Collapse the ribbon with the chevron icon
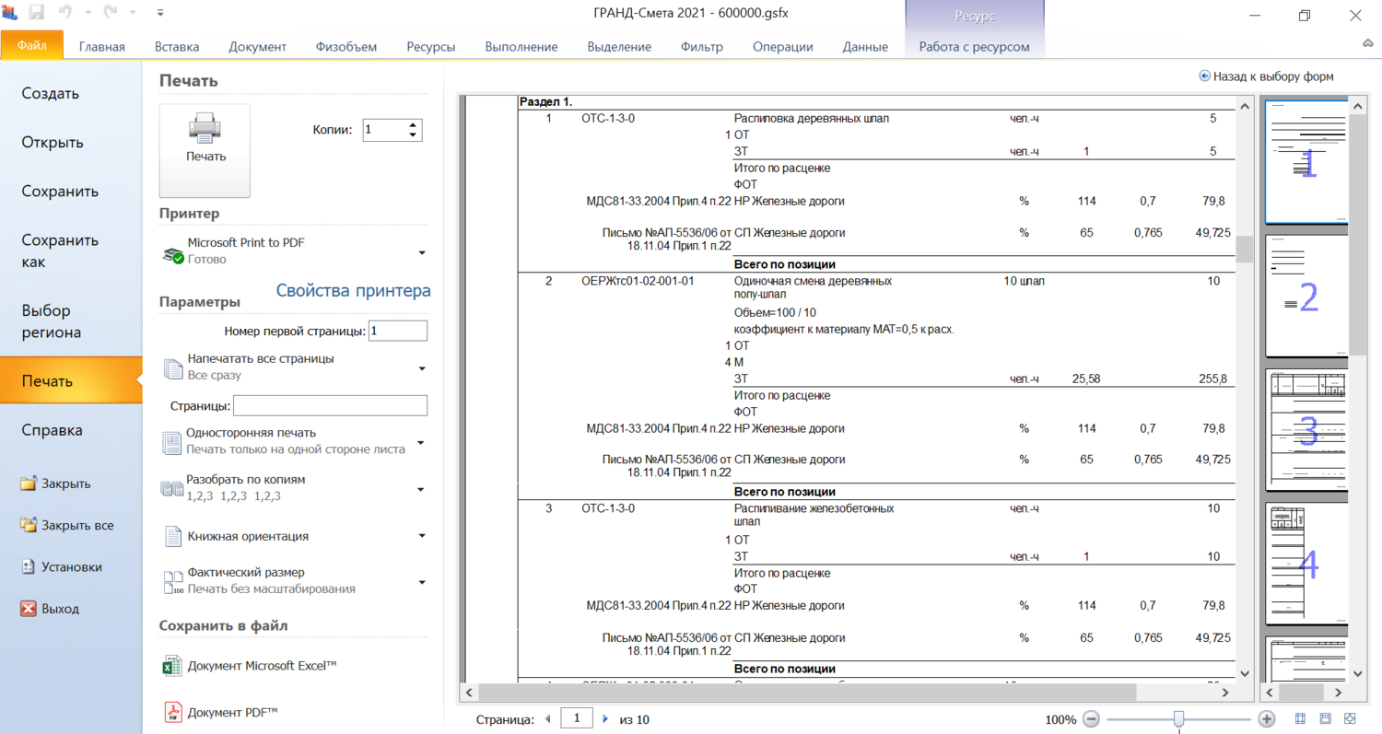Screen dimensions: 1382x734 1368,44
